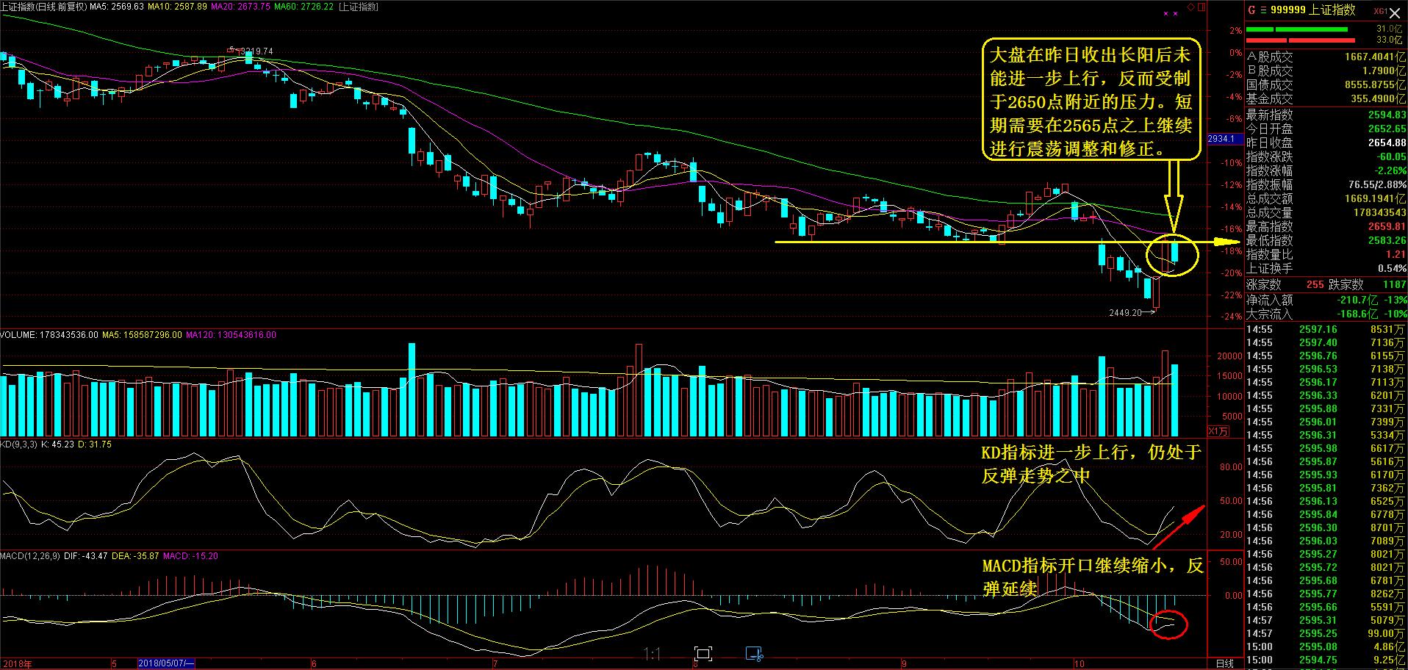
Task: Click the 昨日收盘 2654.88 row
Action: [x=1326, y=143]
